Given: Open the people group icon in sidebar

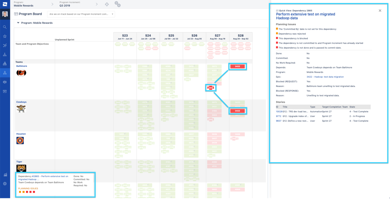Looking at the screenshot, I should (5, 82).
